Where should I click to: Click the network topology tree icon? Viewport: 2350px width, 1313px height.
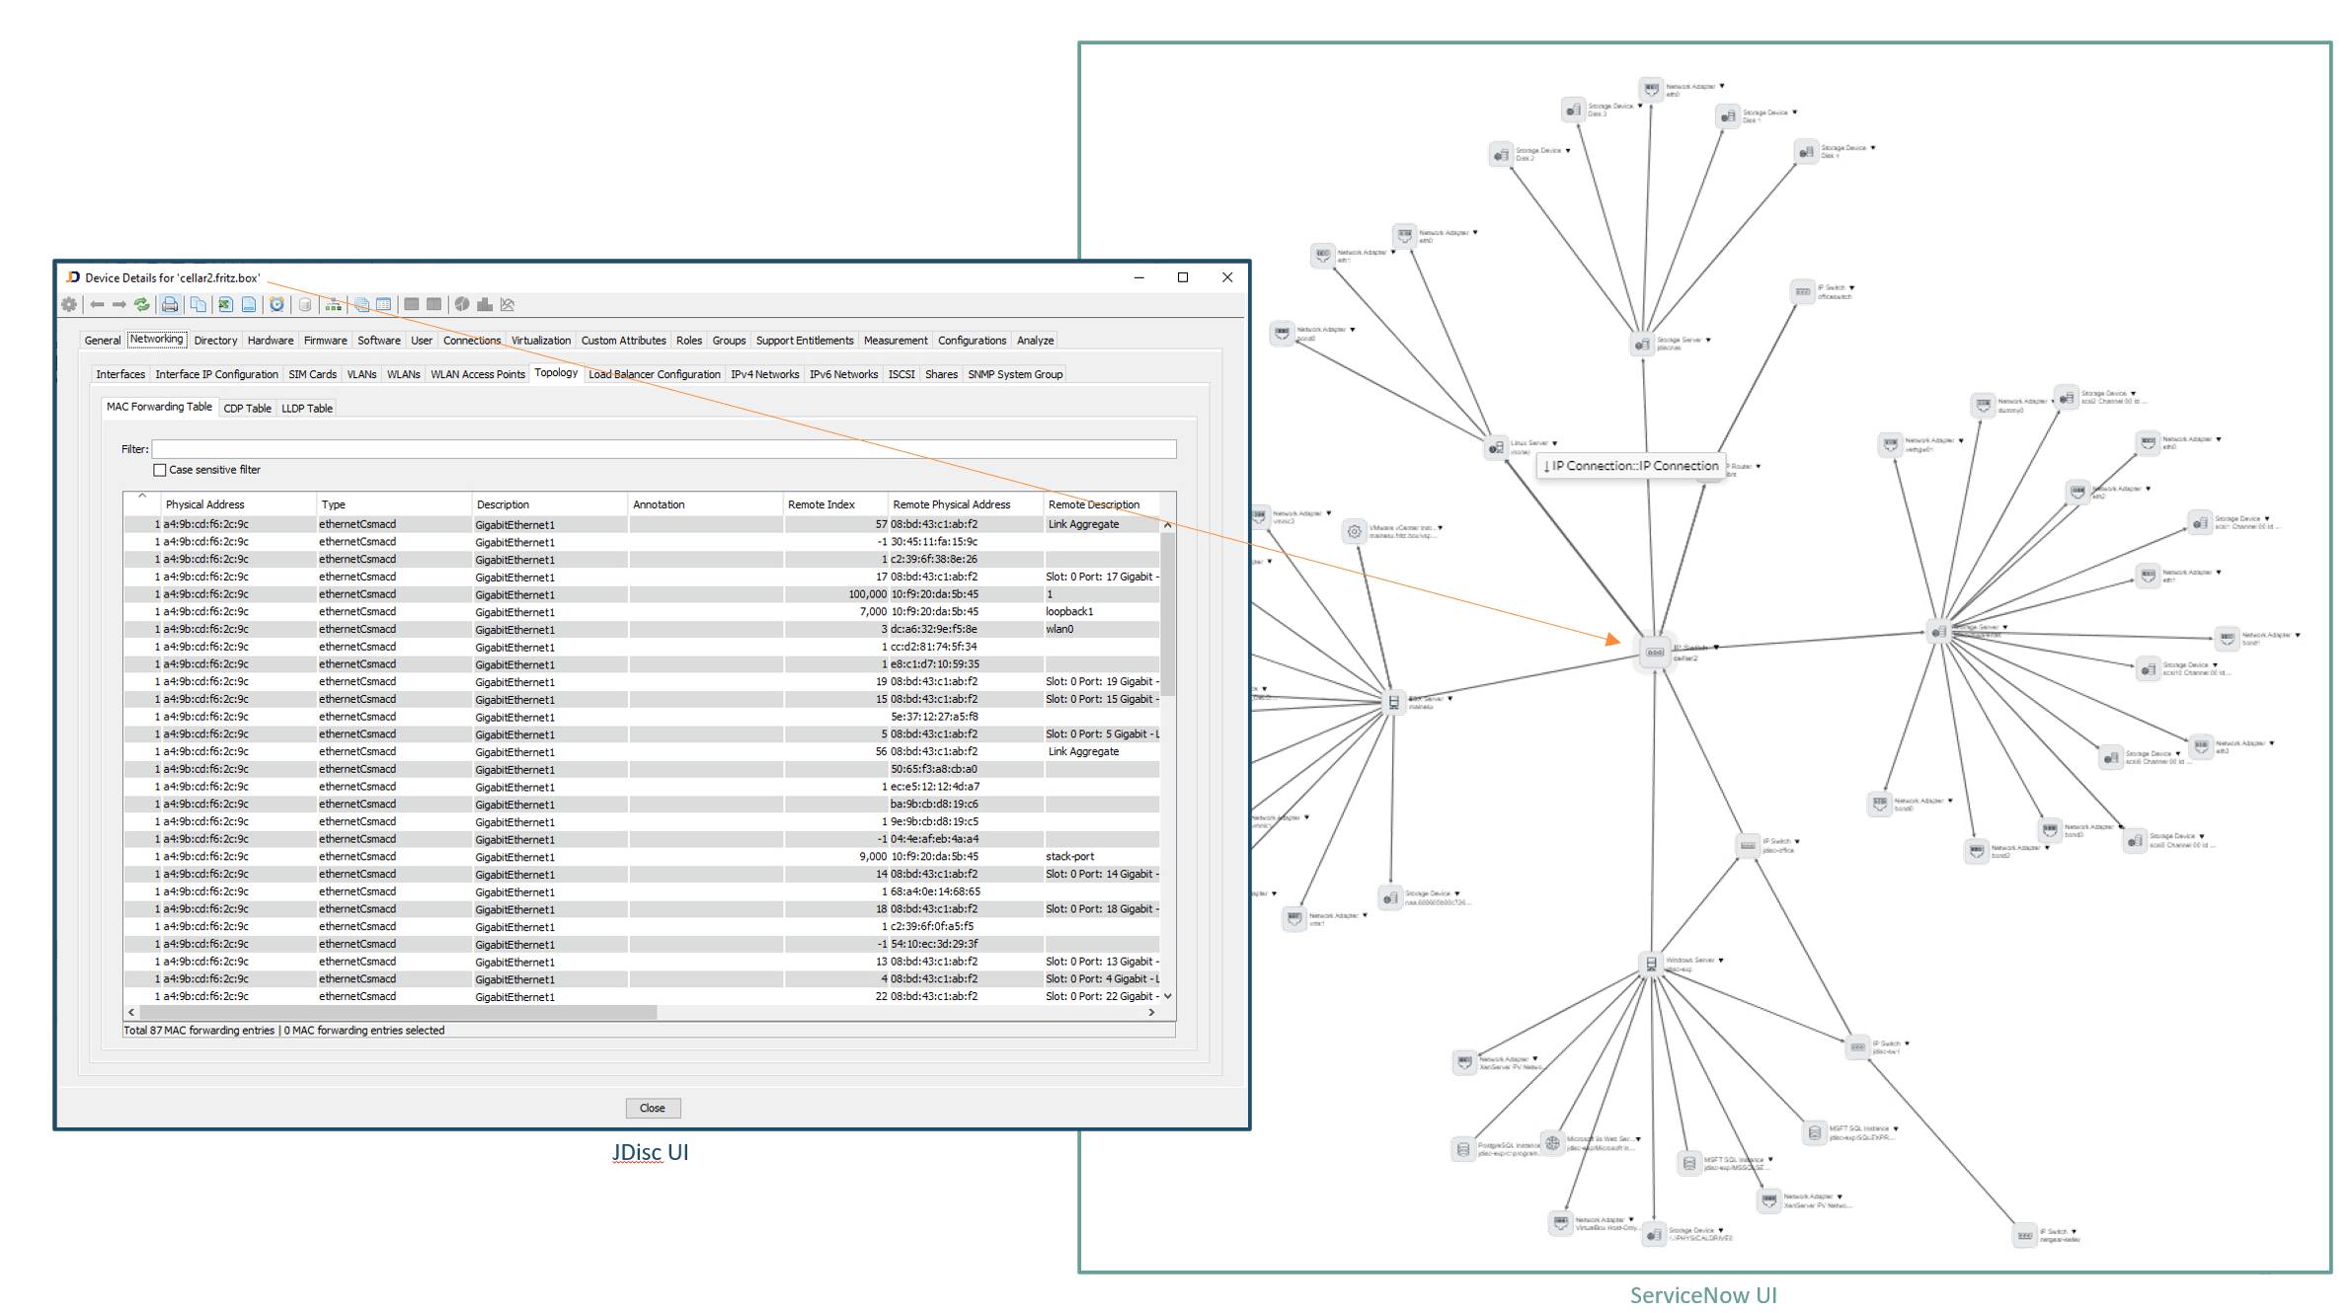[334, 305]
